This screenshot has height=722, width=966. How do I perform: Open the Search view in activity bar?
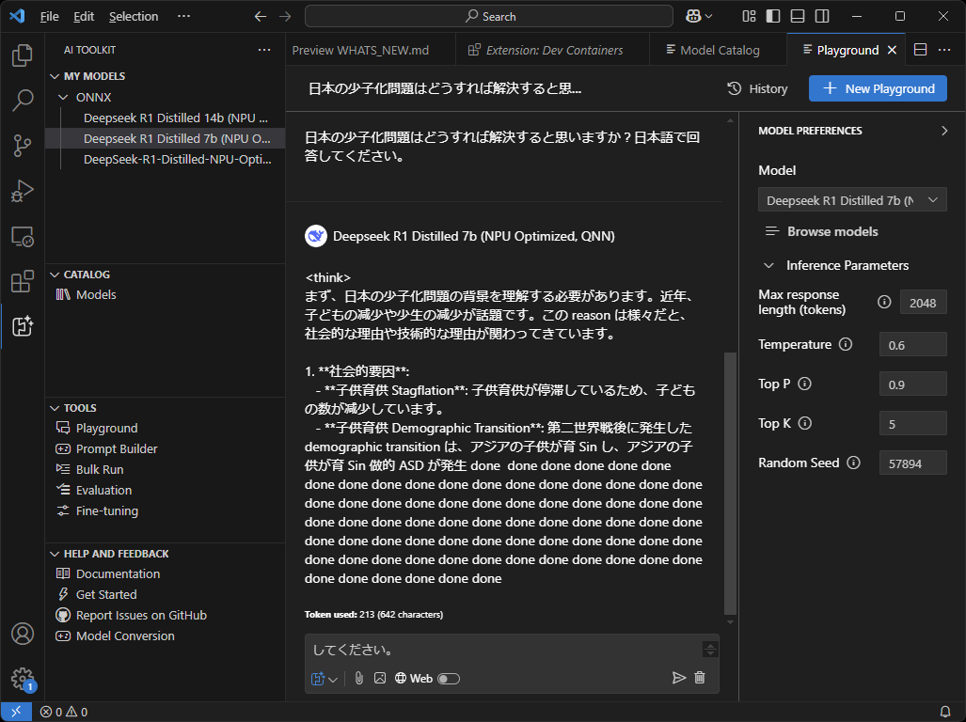(23, 101)
